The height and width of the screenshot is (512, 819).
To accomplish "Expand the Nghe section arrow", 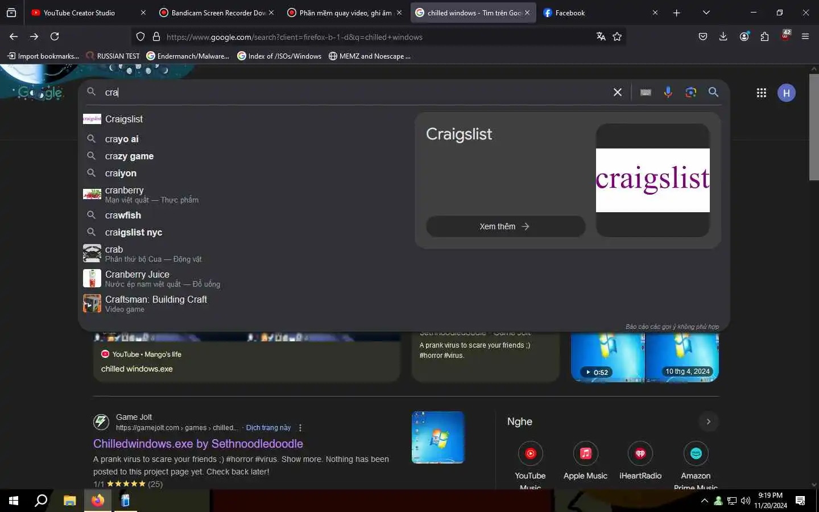I will click(708, 422).
